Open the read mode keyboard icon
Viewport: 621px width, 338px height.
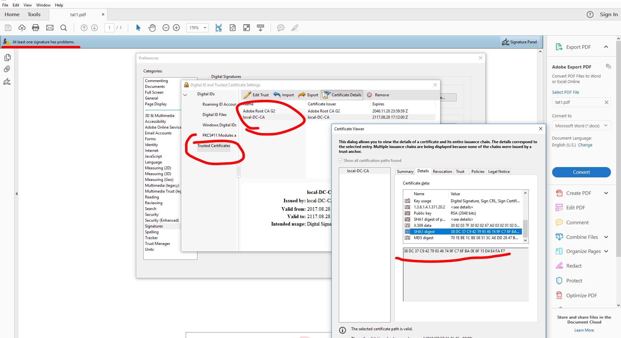point(261,28)
